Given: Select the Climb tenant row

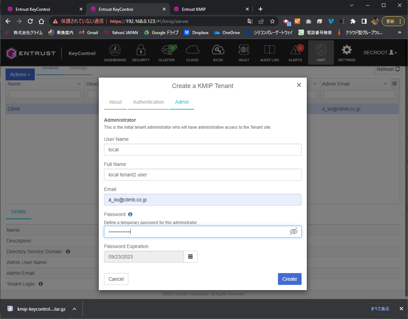Looking at the screenshot, I should pyautogui.click(x=202, y=109).
